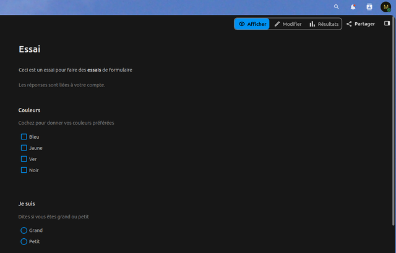
Task: Open the contacts menu icon
Action: [x=369, y=7]
